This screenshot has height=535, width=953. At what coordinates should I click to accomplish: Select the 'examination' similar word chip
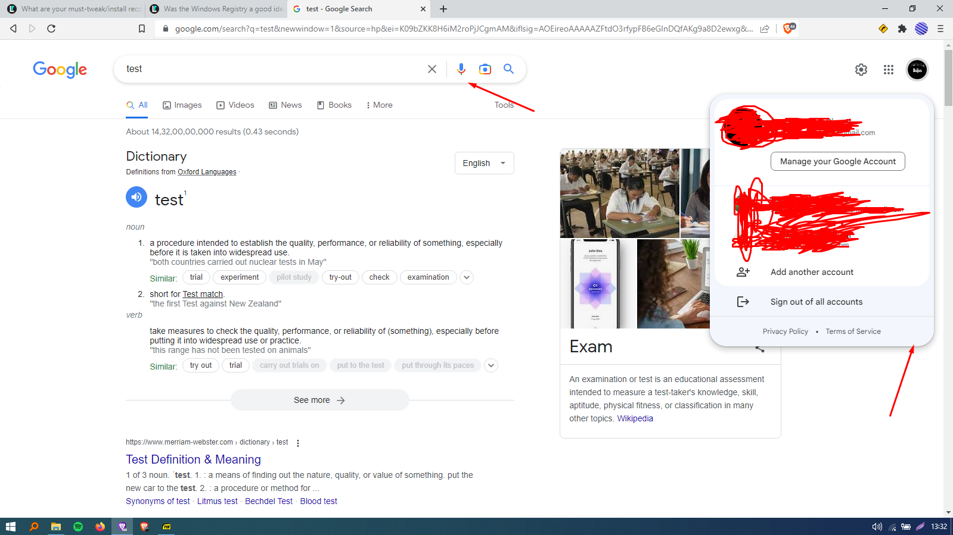pyautogui.click(x=429, y=277)
